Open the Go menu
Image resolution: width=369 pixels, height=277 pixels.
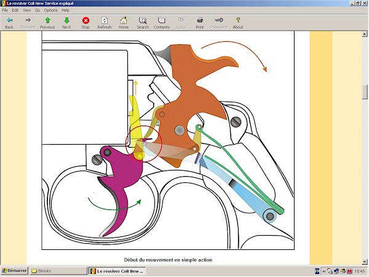click(38, 10)
